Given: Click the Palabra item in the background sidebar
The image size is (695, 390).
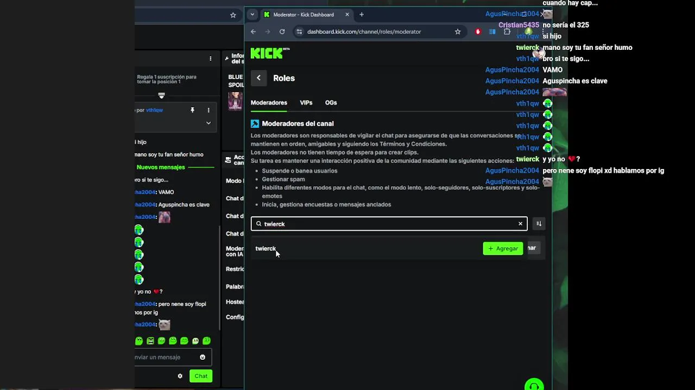Looking at the screenshot, I should click(235, 287).
